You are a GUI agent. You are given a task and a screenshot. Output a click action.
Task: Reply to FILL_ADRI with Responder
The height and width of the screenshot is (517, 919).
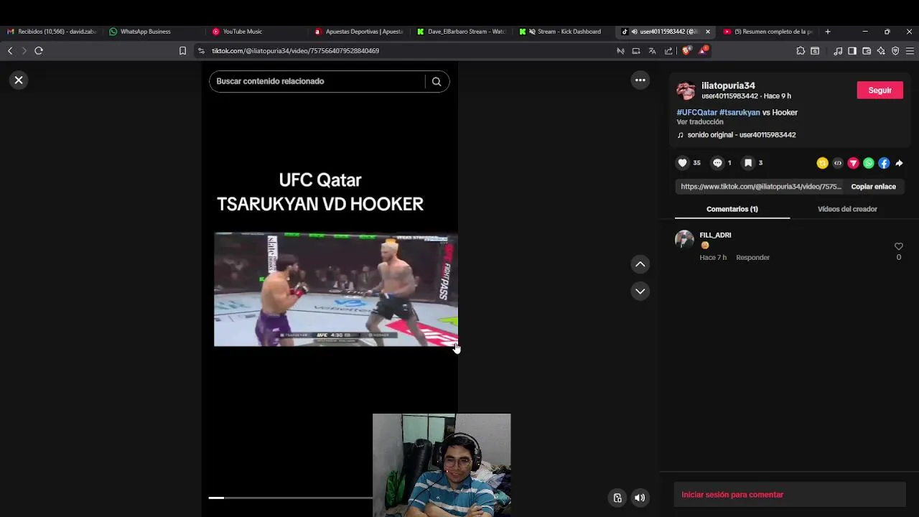point(752,257)
